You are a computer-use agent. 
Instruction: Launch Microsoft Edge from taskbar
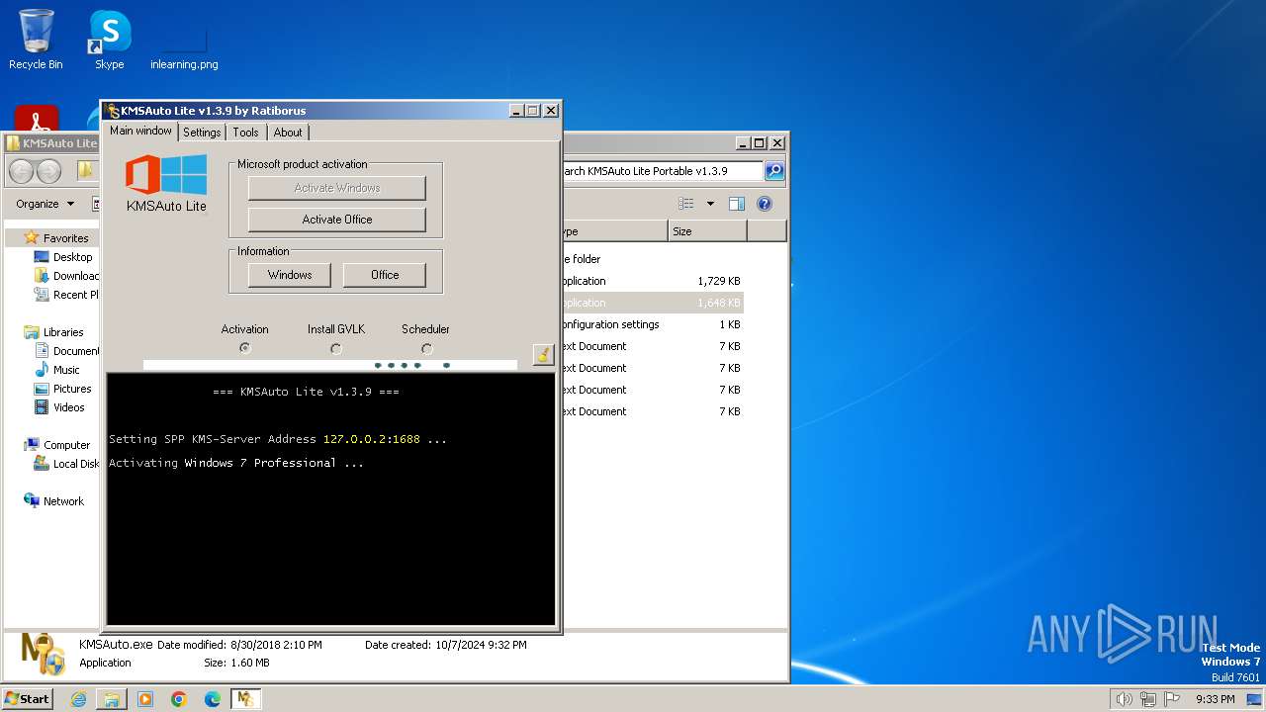tap(213, 699)
